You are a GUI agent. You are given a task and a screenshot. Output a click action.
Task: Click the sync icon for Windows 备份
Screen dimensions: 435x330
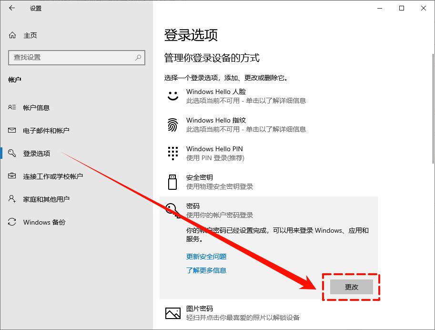[12, 222]
